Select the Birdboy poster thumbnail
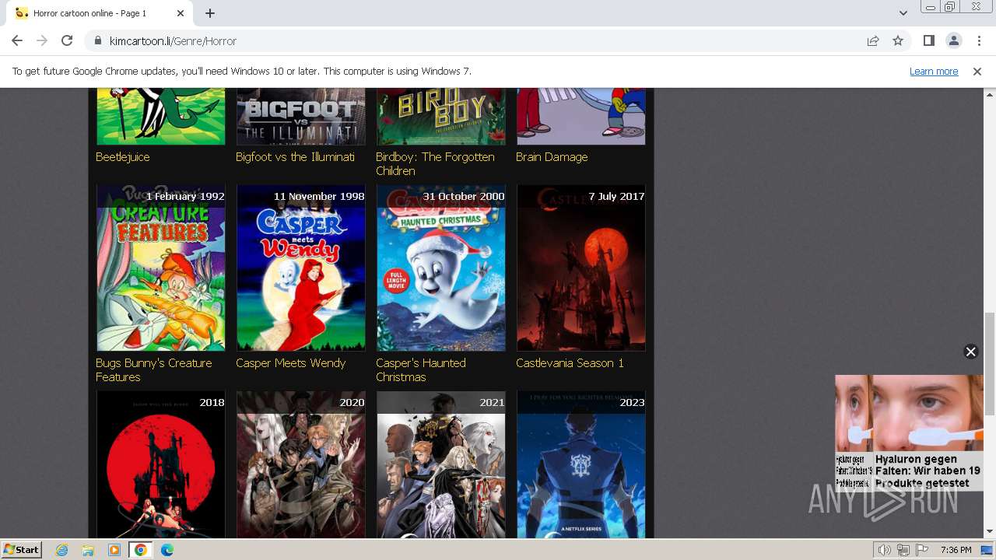996x560 pixels. point(441,117)
